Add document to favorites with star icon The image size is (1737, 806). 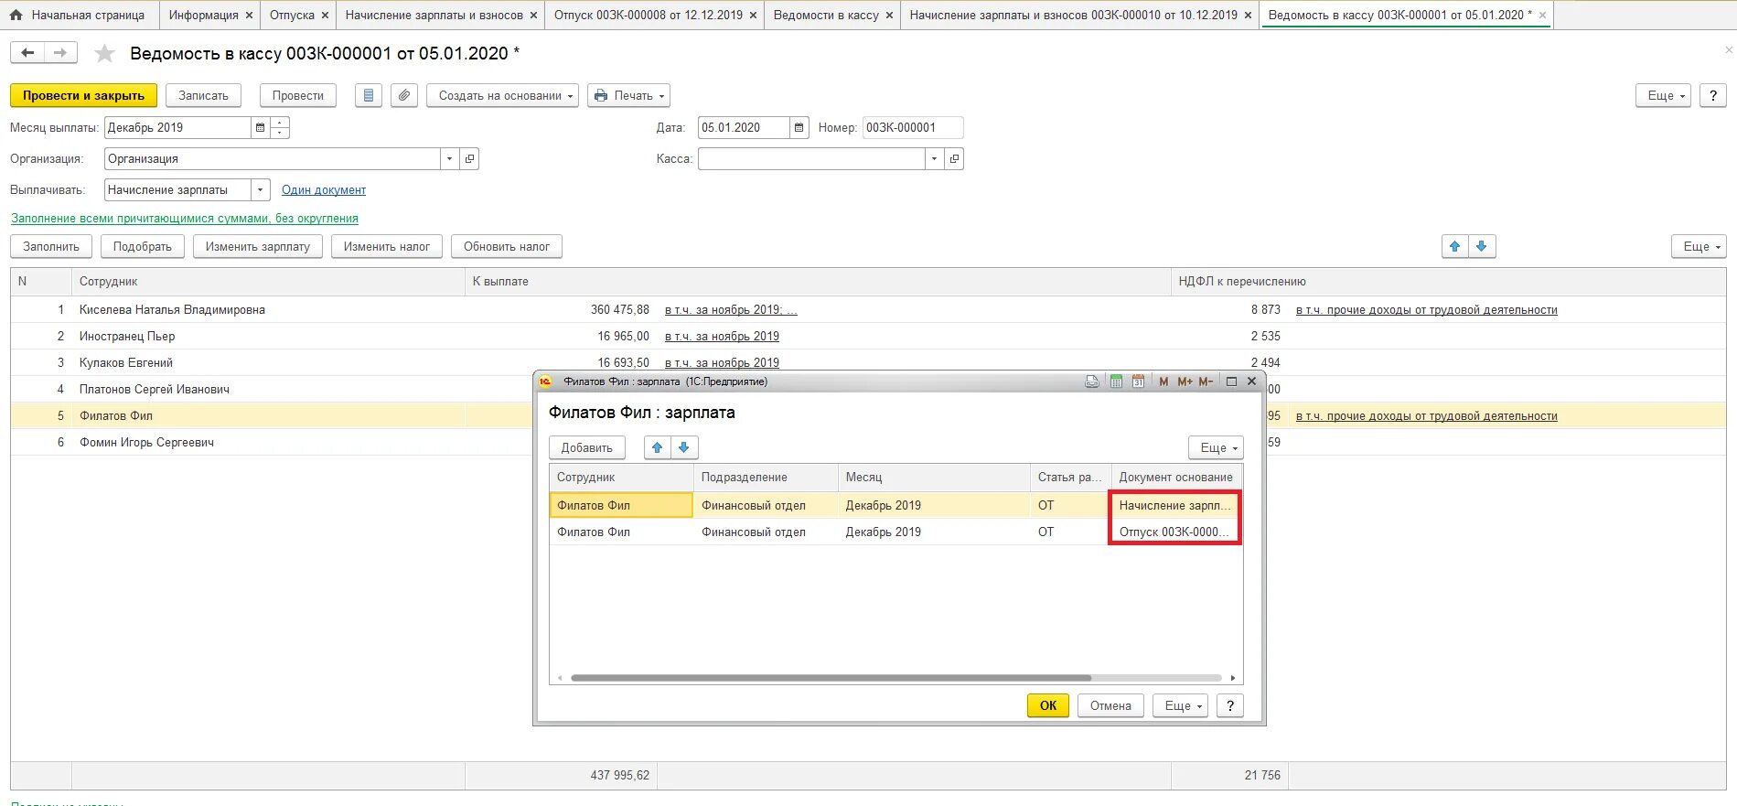105,54
